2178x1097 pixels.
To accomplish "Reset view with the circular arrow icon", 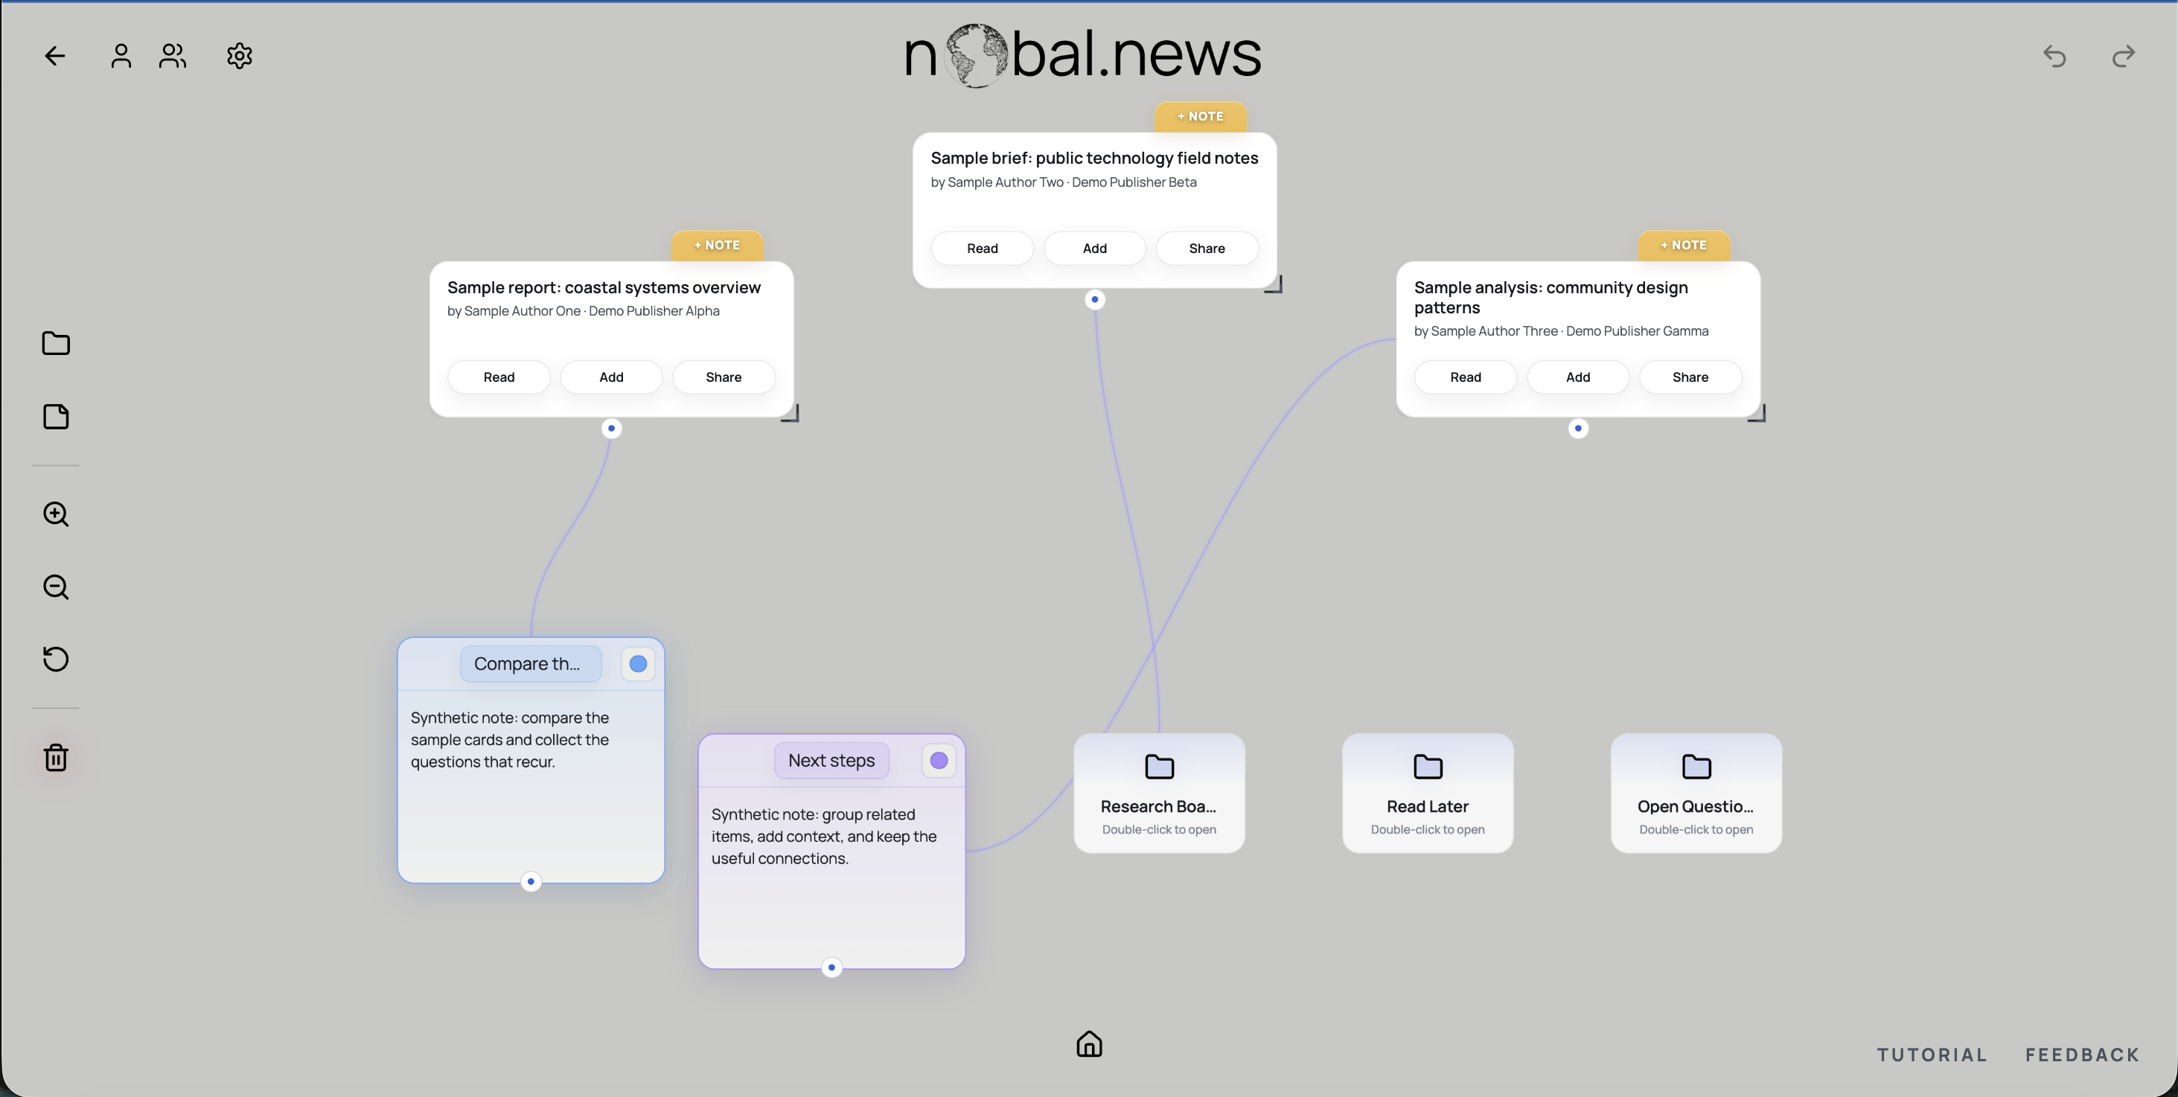I will point(56,659).
